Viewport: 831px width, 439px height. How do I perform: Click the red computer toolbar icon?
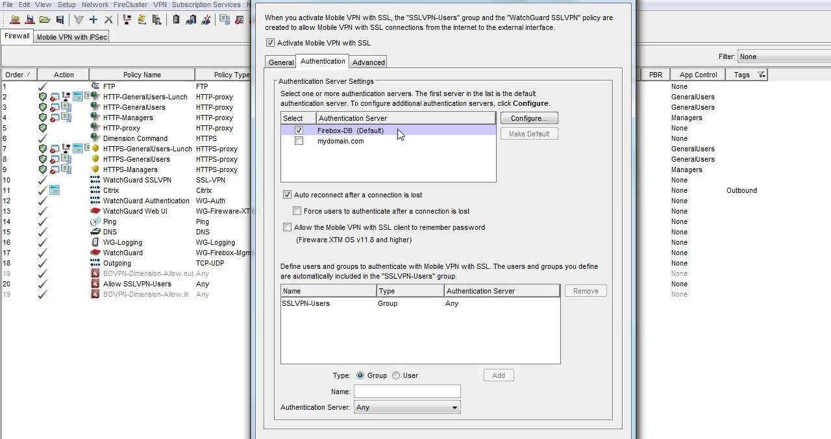coord(240,20)
